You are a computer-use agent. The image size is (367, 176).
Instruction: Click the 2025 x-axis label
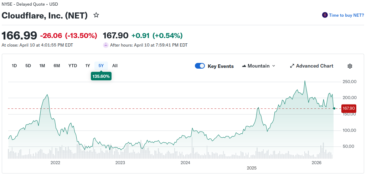252,168
